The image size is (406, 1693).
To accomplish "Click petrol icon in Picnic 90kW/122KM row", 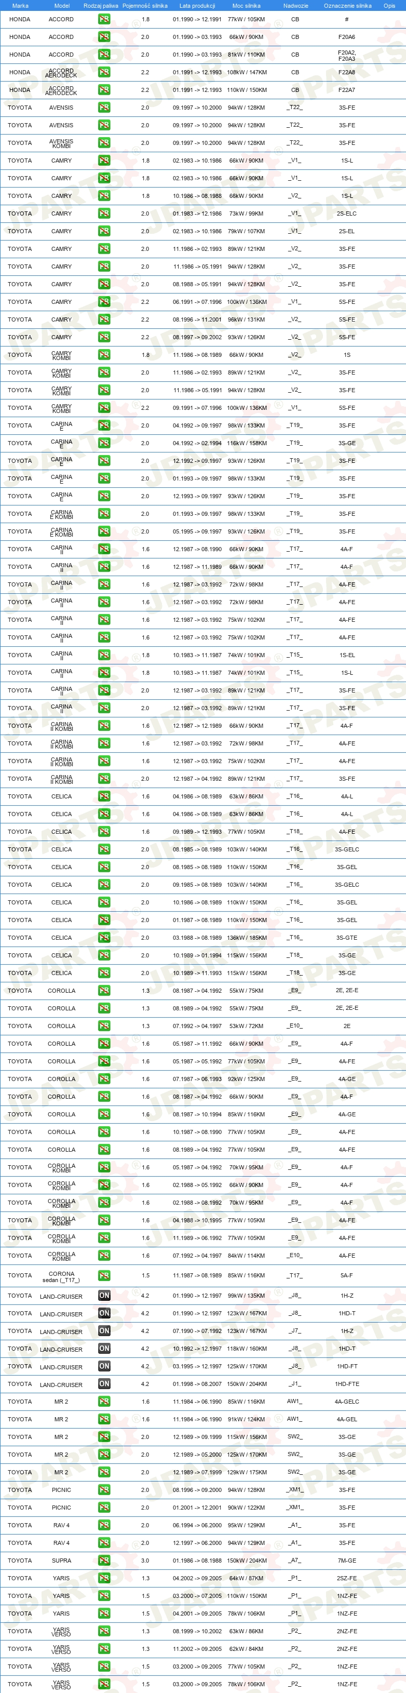I will tap(104, 1507).
